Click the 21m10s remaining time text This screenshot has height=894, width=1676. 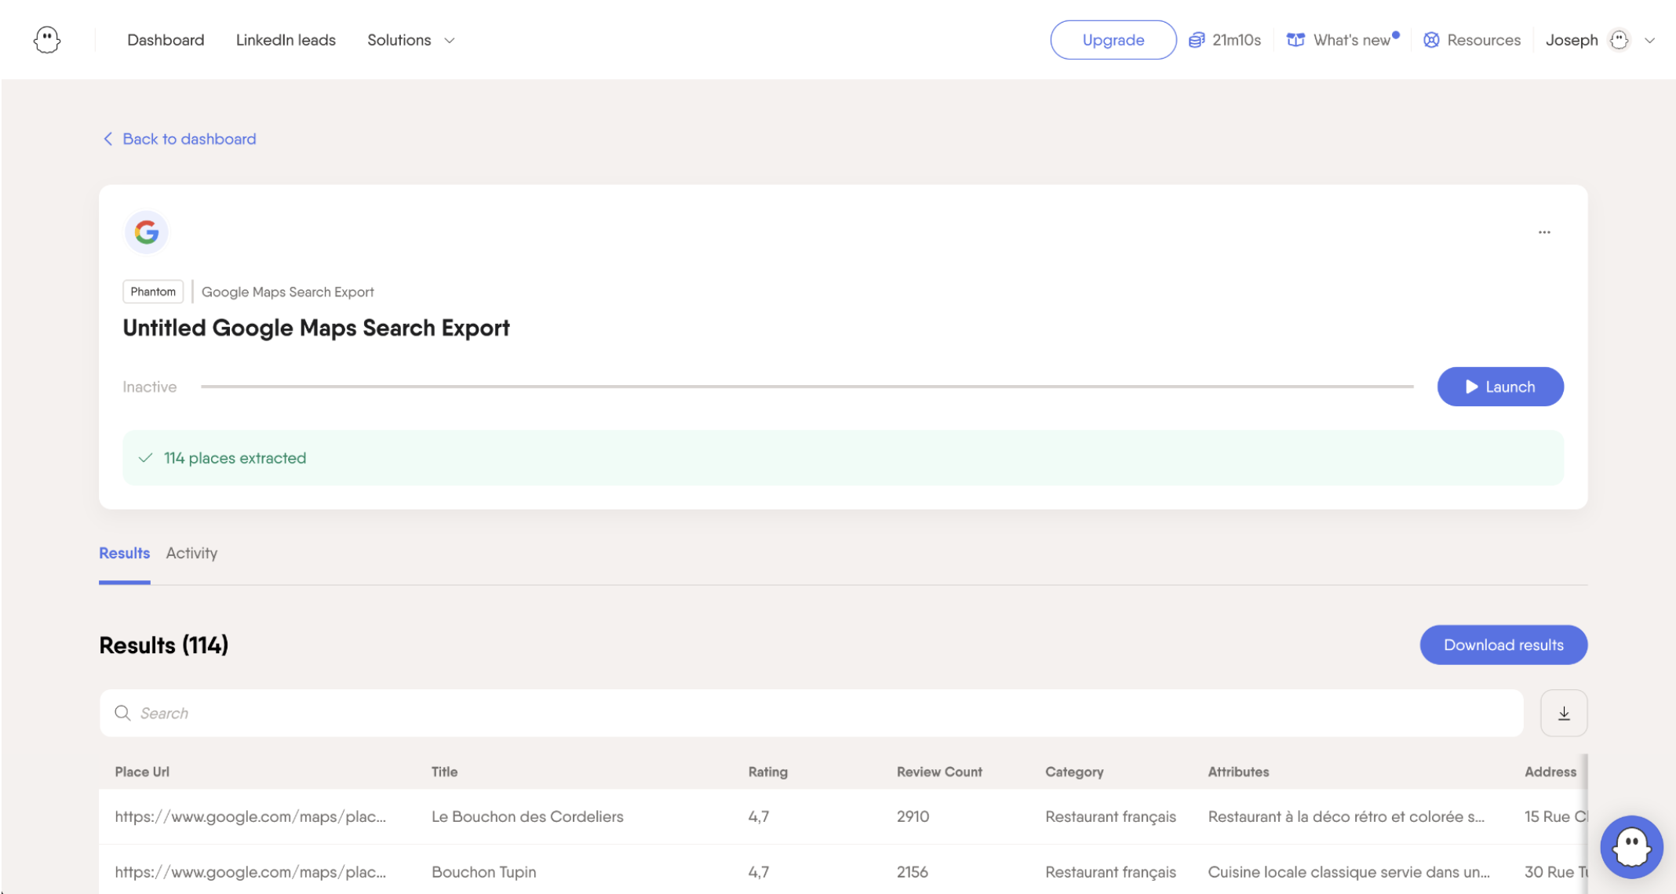click(x=1237, y=40)
